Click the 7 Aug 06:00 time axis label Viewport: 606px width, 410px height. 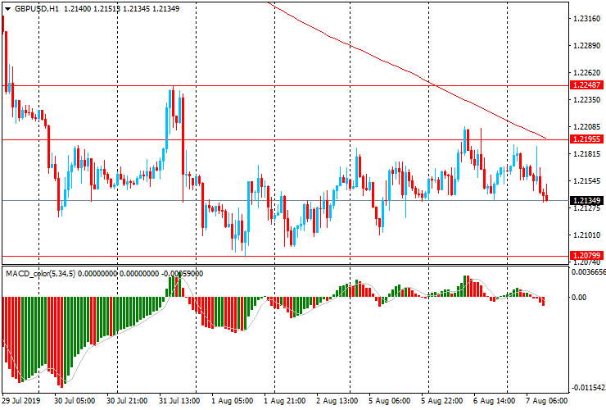coord(547,401)
